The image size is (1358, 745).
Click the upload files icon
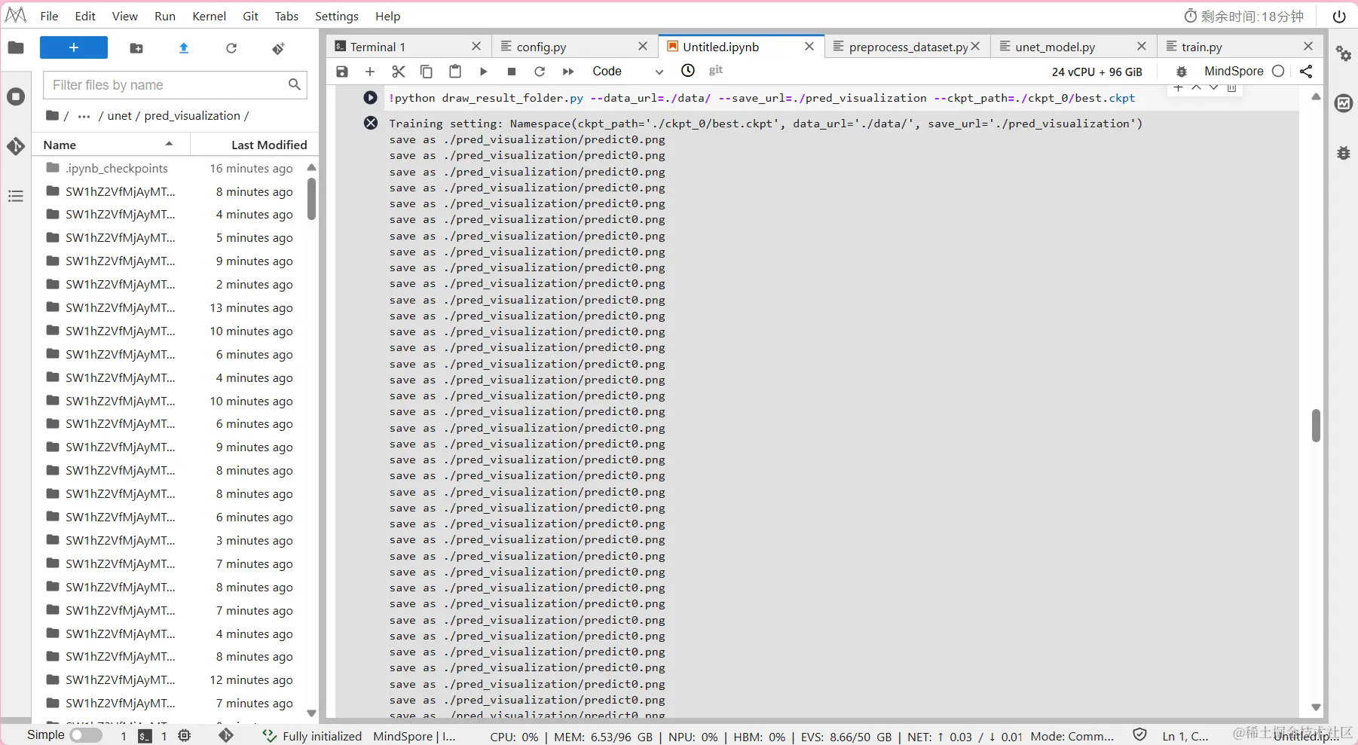tap(184, 48)
